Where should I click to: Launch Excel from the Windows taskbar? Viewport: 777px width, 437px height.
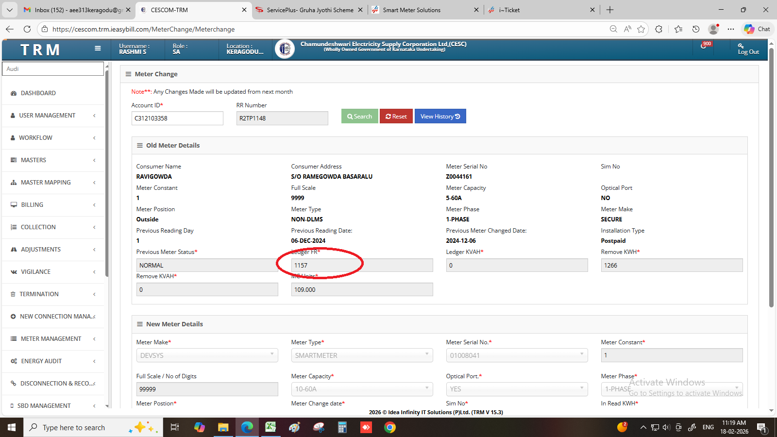(270, 427)
